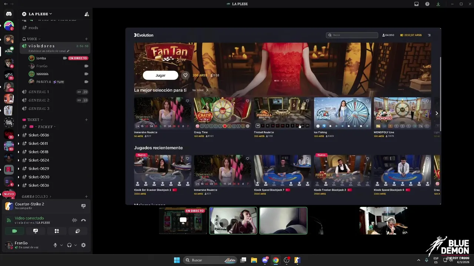This screenshot has height=266, width=474.
Task: Open noise suppression waveform icon
Action: pyautogui.click(x=74, y=220)
